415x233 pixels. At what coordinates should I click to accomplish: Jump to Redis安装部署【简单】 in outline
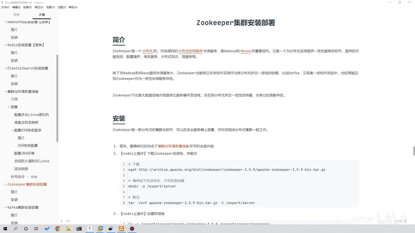click(x=26, y=45)
